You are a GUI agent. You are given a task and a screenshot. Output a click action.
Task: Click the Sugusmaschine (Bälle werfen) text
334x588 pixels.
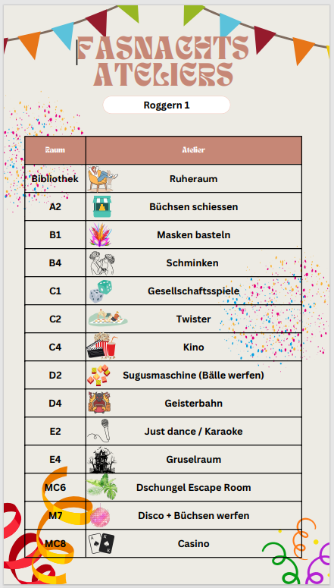(x=194, y=375)
